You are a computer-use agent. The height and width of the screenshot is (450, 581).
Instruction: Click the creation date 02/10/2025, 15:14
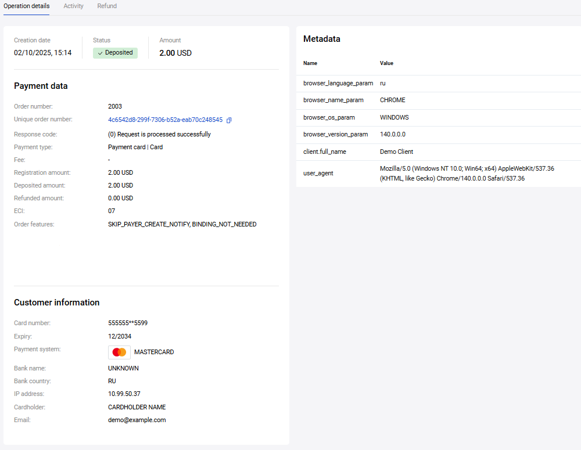click(43, 53)
